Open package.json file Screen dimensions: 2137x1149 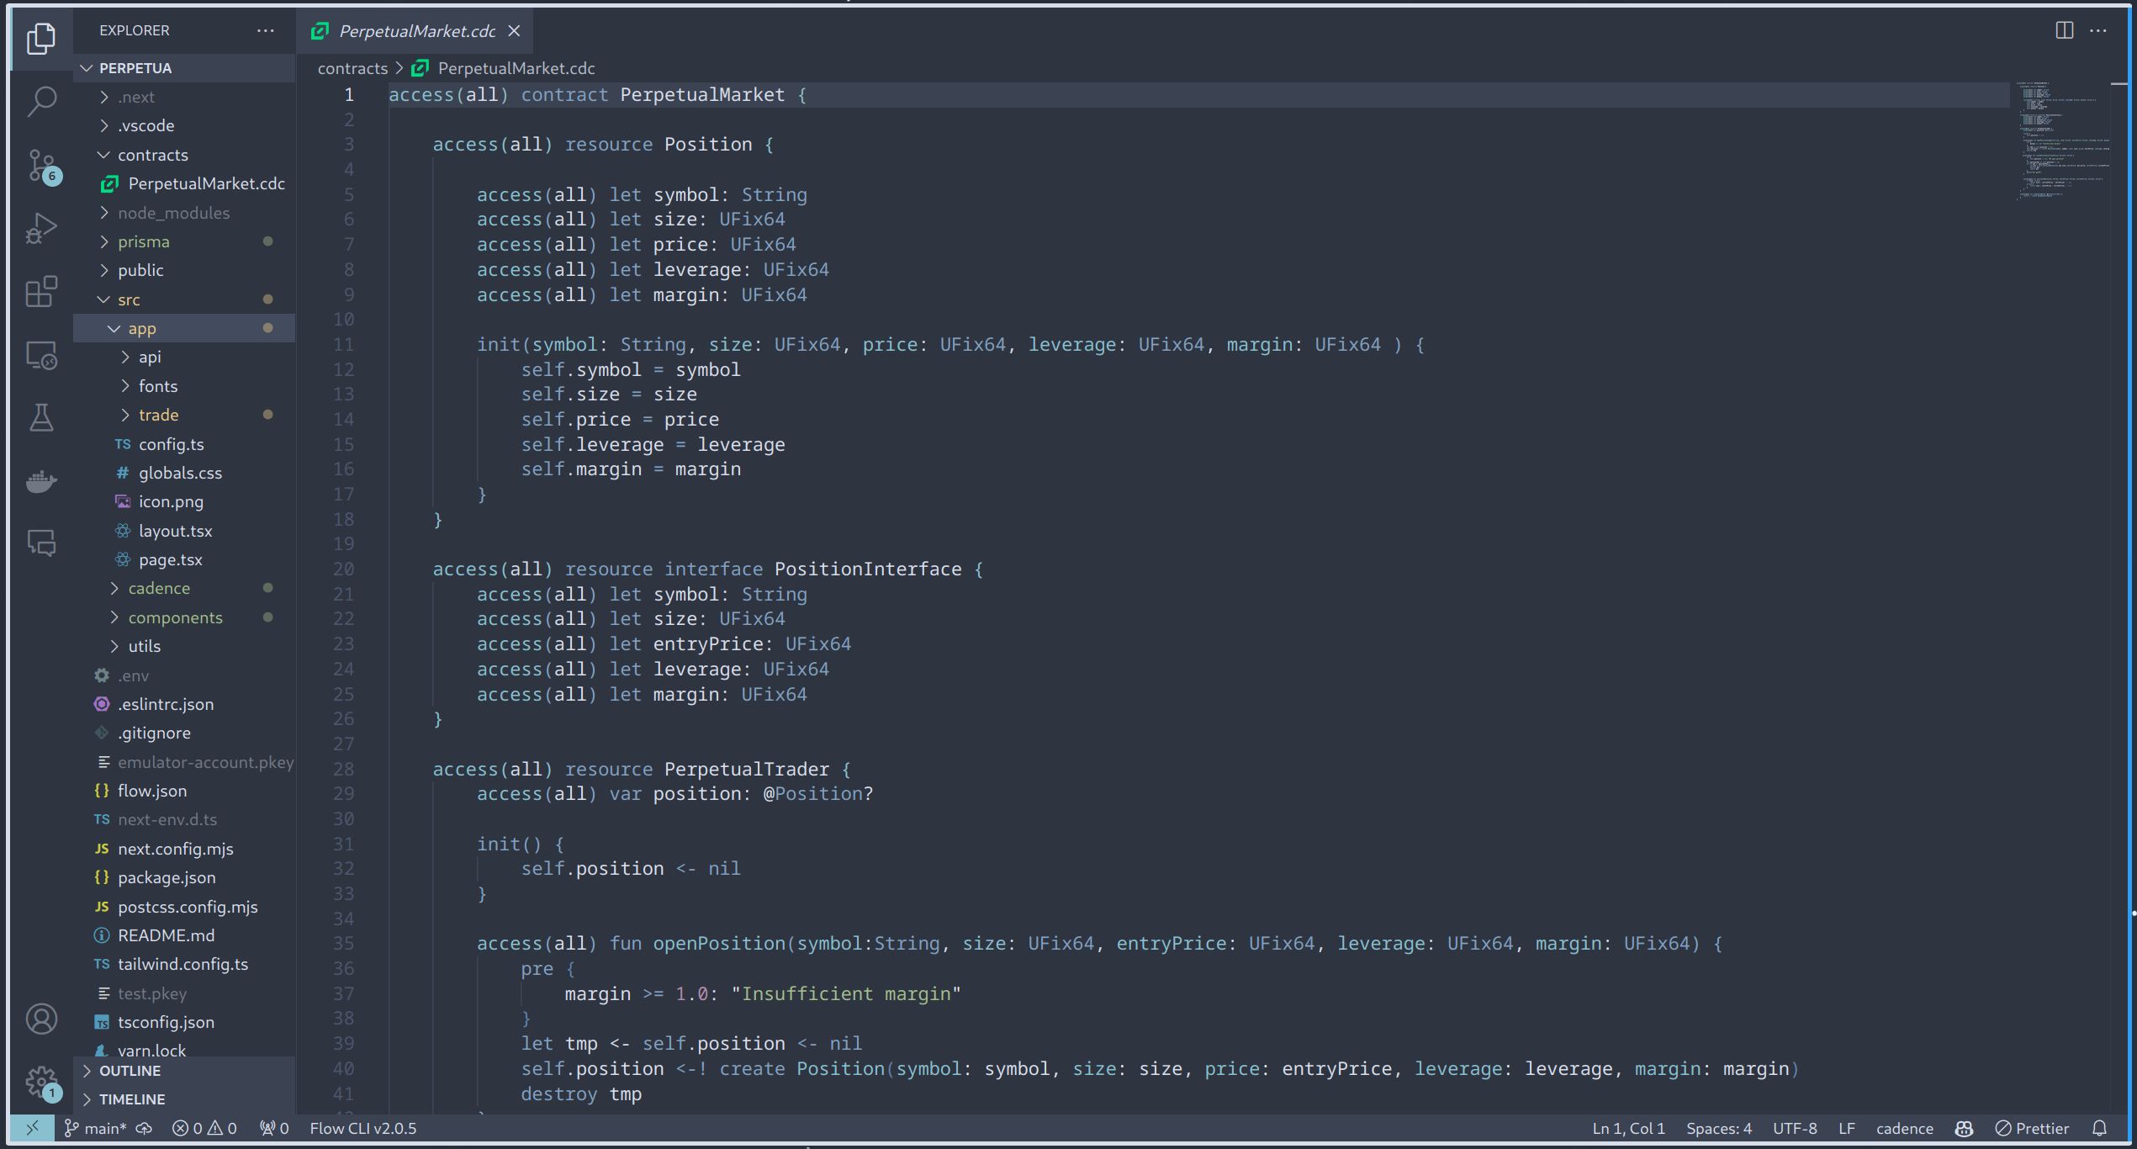click(x=184, y=877)
